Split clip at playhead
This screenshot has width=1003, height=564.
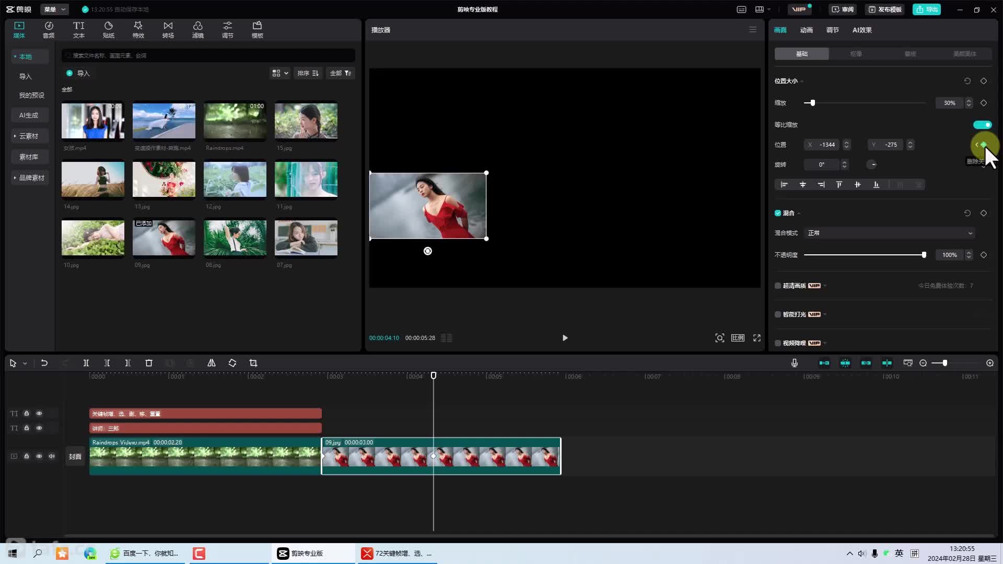tap(86, 363)
